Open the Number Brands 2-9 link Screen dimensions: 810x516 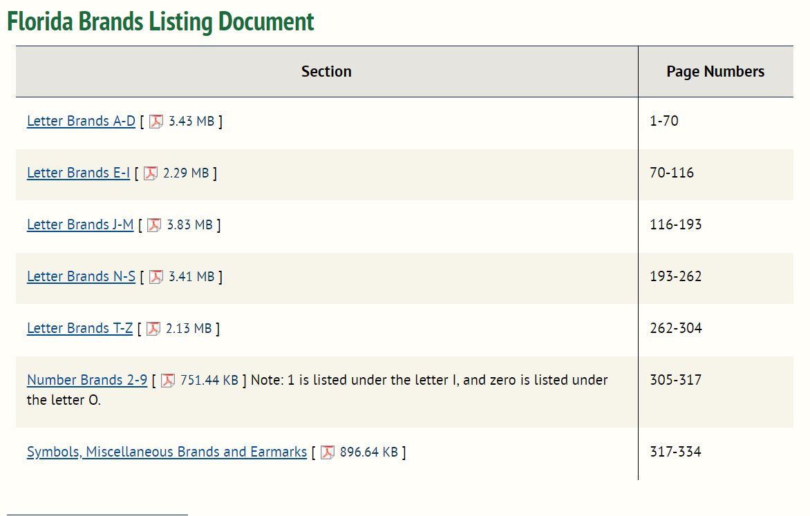(x=87, y=380)
